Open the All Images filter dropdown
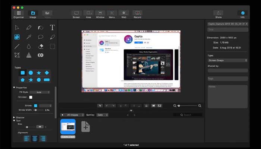This screenshot has width=261, height=149. (x=72, y=115)
